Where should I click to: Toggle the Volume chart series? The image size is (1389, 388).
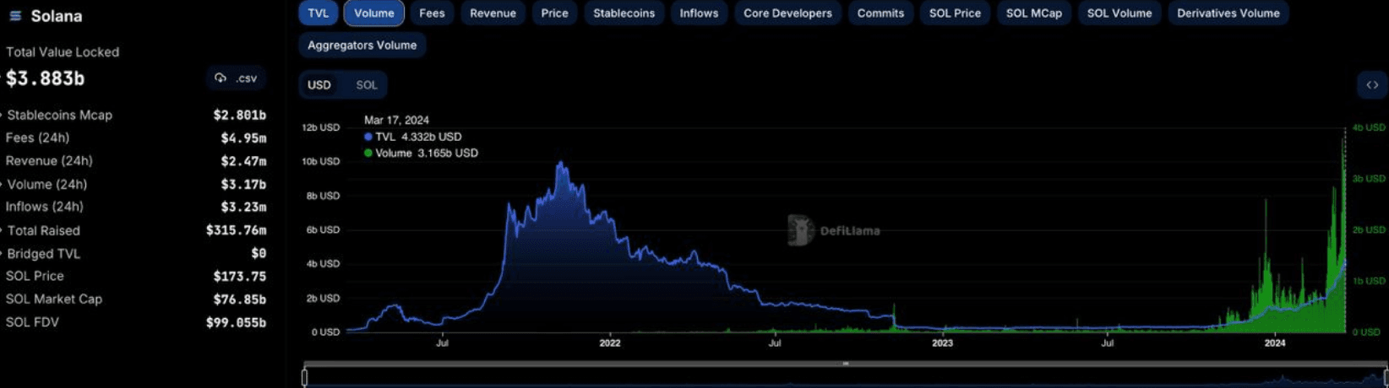coord(374,13)
